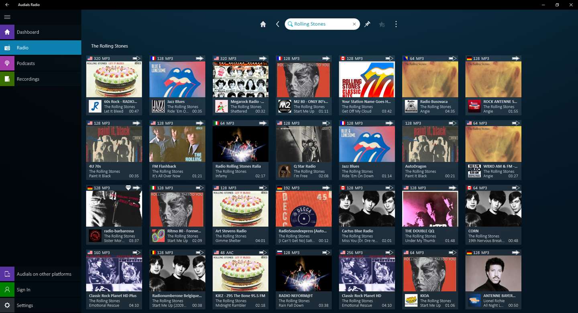Image resolution: width=578 pixels, height=313 pixels.
Task: Open the Dashboard section
Action: point(41,32)
